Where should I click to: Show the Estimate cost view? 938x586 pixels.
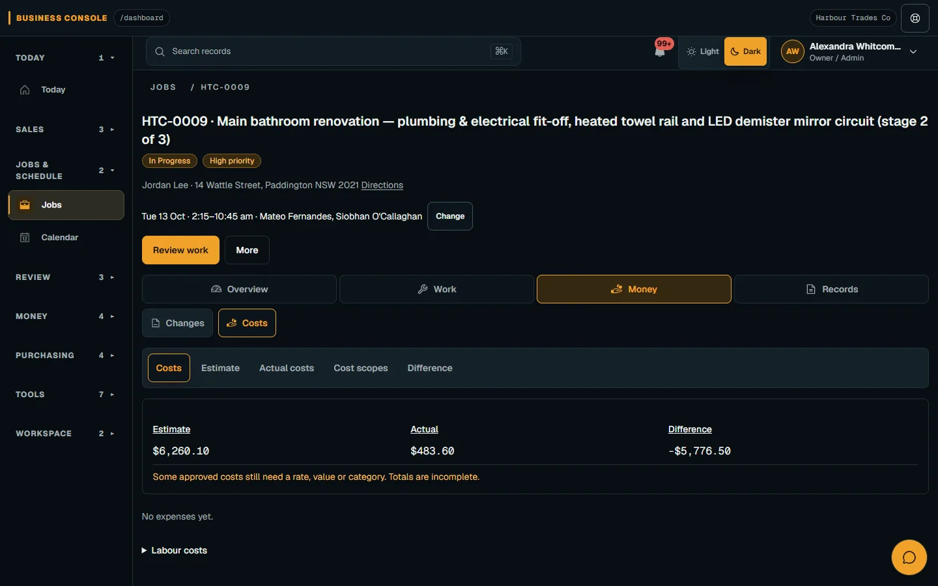[220, 368]
